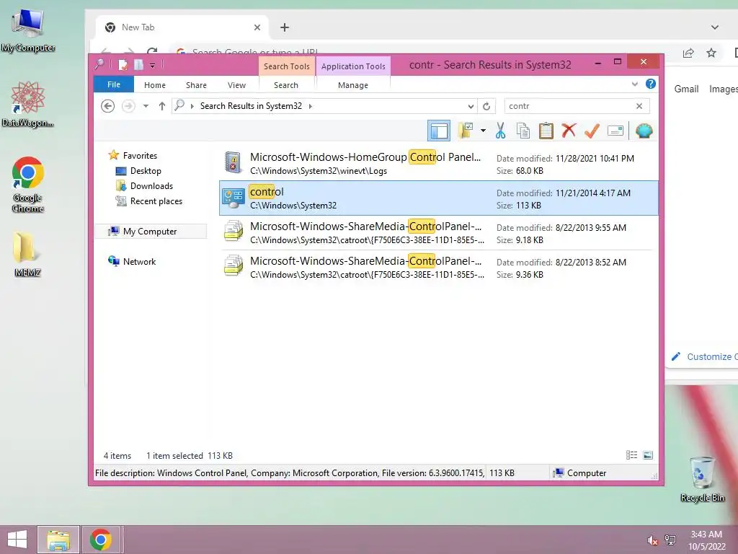The width and height of the screenshot is (738, 554).
Task: Open the Manage ribbon tab
Action: [x=353, y=85]
